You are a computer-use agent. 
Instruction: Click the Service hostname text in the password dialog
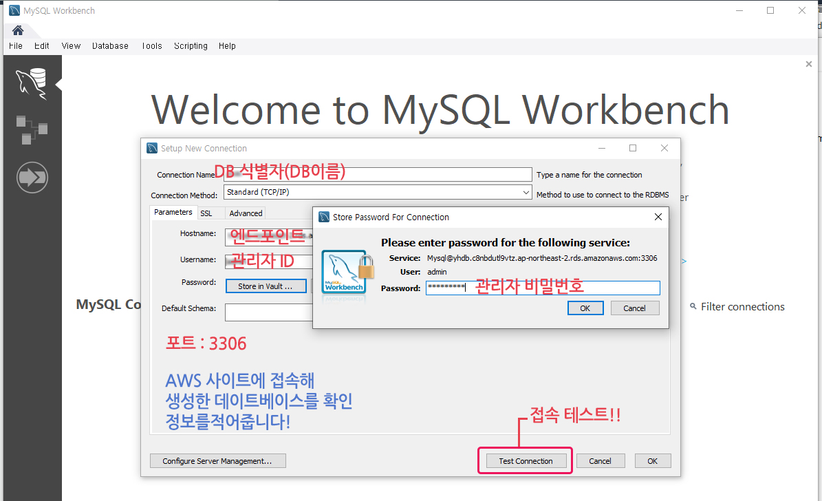[542, 258]
